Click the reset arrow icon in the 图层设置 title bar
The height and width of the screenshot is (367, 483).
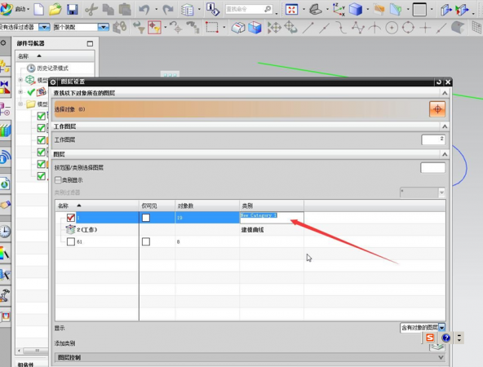(439, 82)
